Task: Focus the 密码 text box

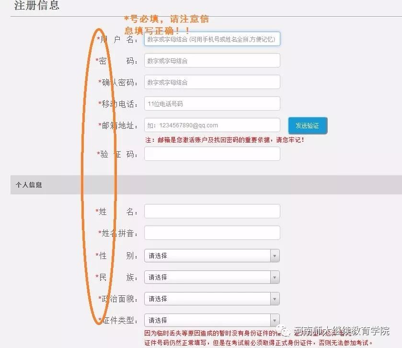Action: coord(212,61)
